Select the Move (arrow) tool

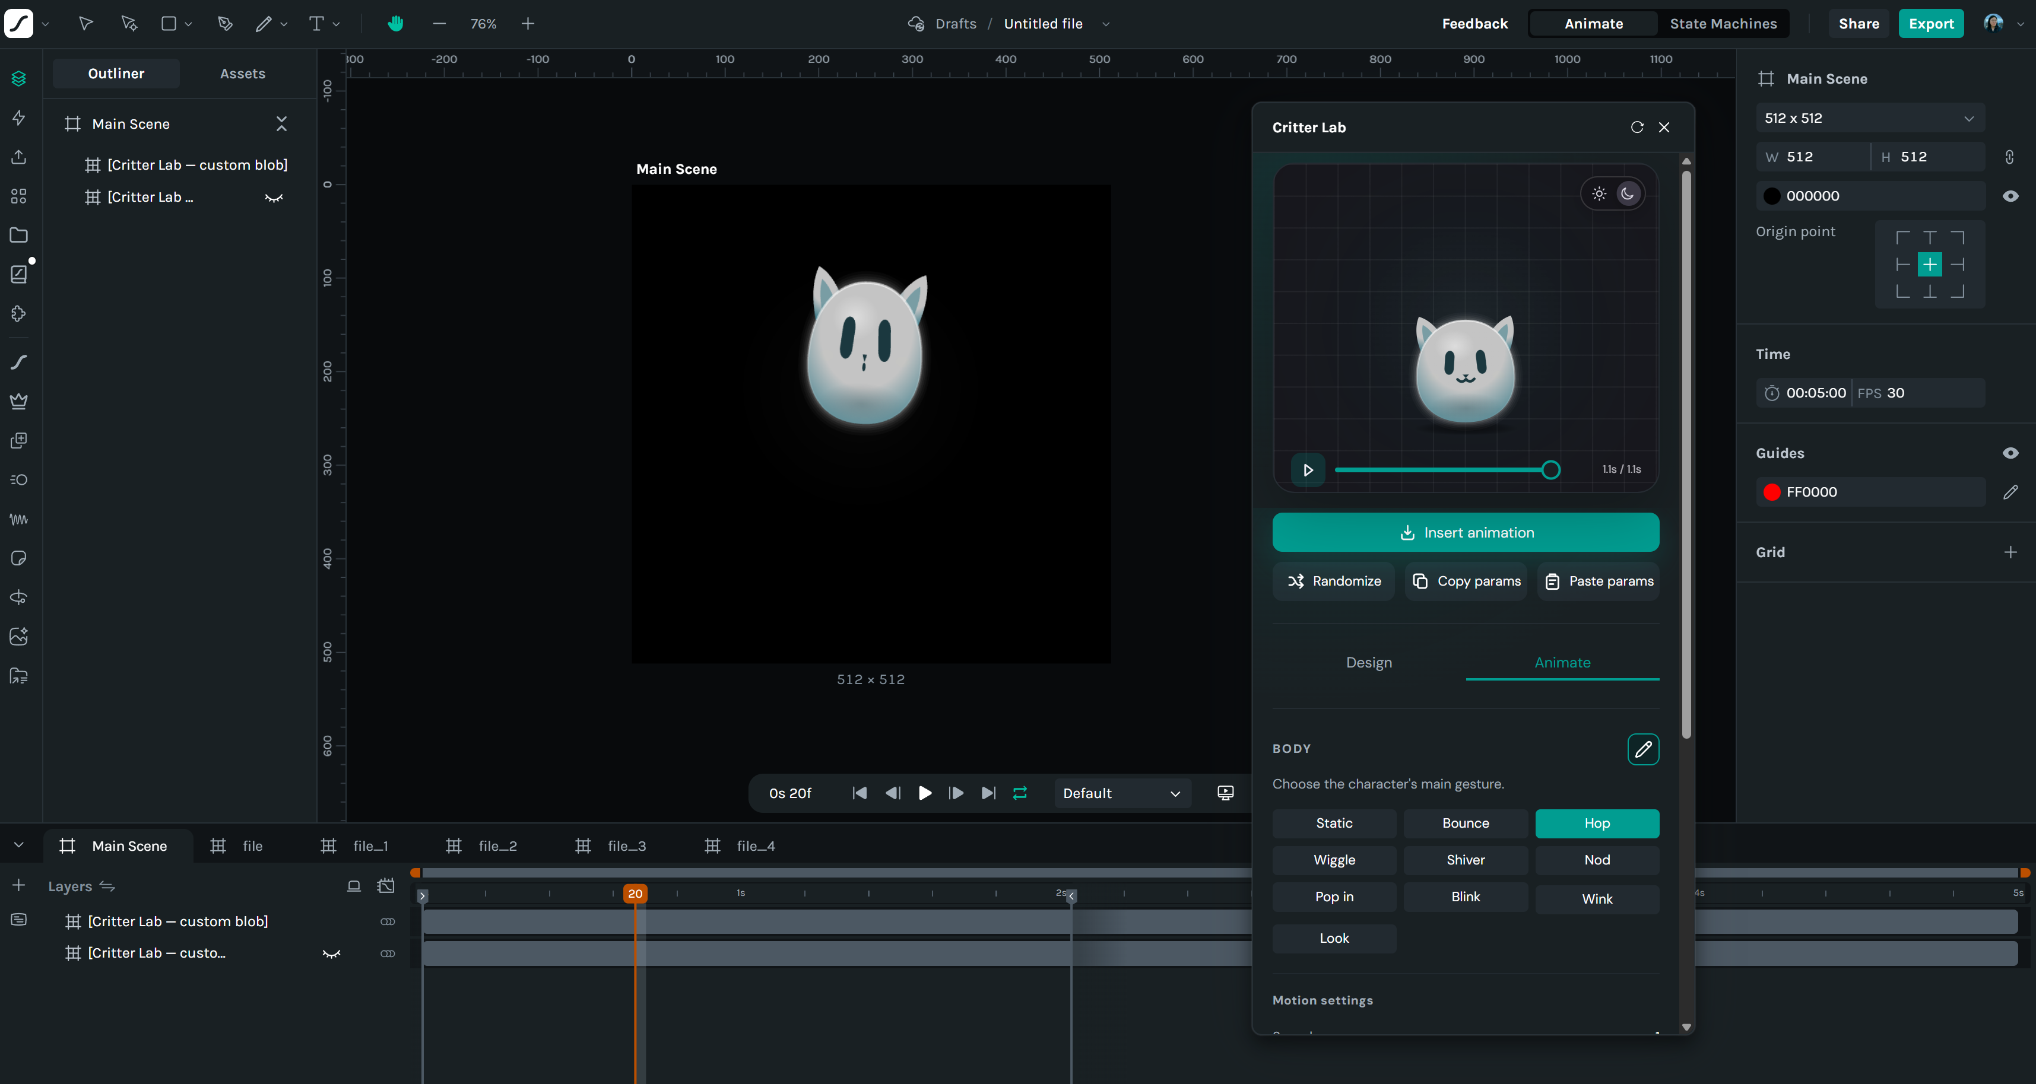point(86,24)
